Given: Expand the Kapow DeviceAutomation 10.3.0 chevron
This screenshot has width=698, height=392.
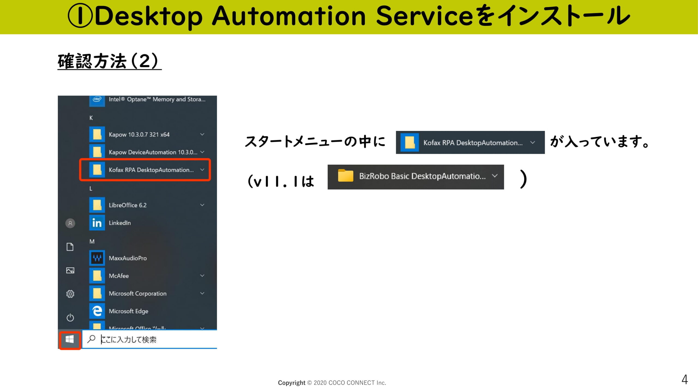Looking at the screenshot, I should tap(202, 152).
